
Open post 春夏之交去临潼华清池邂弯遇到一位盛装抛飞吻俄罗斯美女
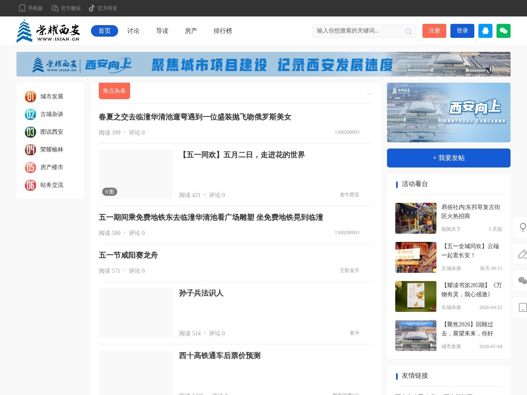pos(195,117)
